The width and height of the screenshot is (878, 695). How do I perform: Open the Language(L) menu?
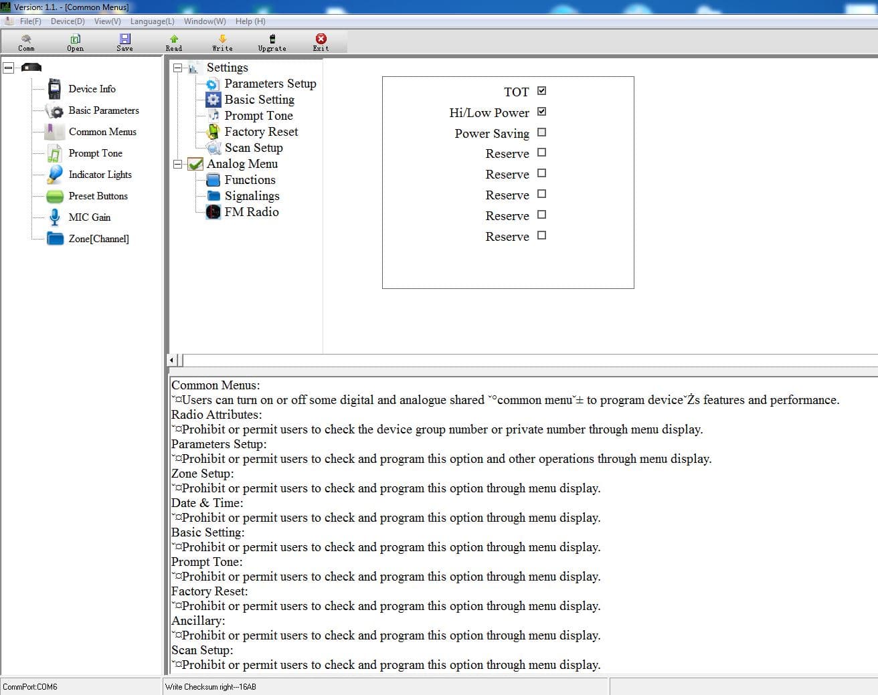[152, 21]
